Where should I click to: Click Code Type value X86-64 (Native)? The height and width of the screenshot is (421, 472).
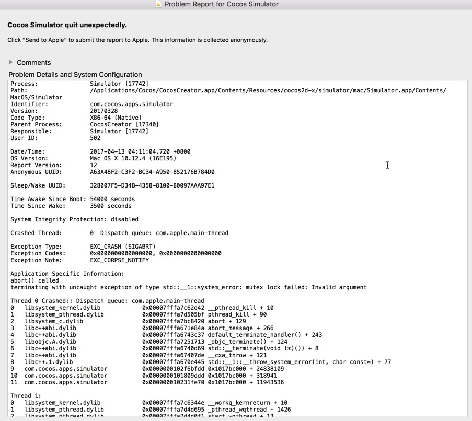[x=116, y=118]
